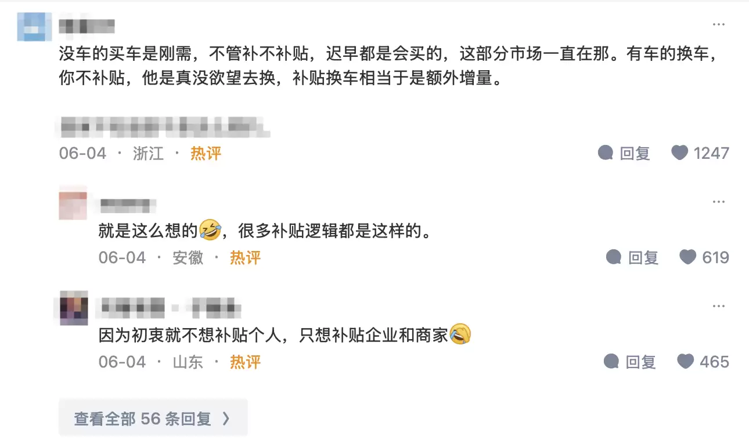749x444 pixels.
Task: Like the top comment with 1247 likes
Action: (x=679, y=153)
